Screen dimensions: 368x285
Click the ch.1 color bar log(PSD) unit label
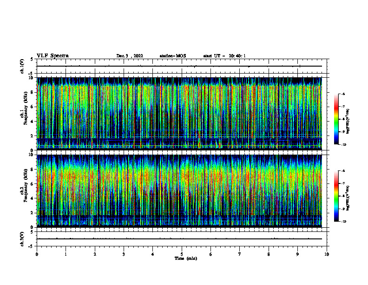[348, 121]
